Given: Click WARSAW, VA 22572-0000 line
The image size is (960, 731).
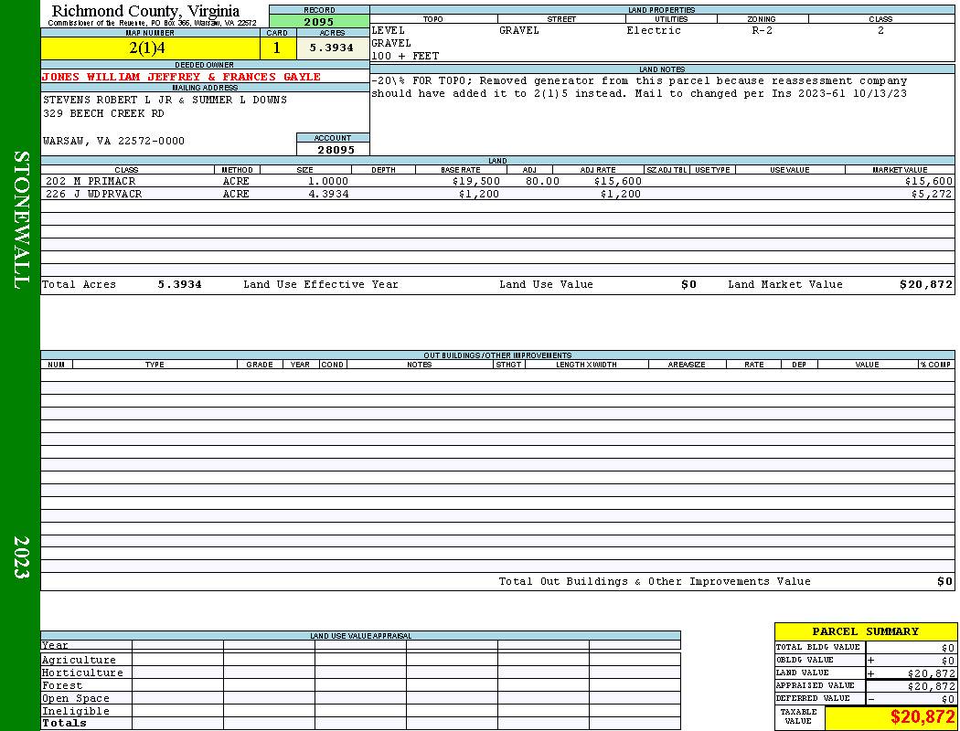Looking at the screenshot, I should coord(114,142).
